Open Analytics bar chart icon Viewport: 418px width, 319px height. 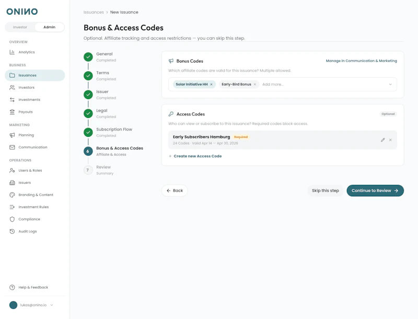[12, 52]
